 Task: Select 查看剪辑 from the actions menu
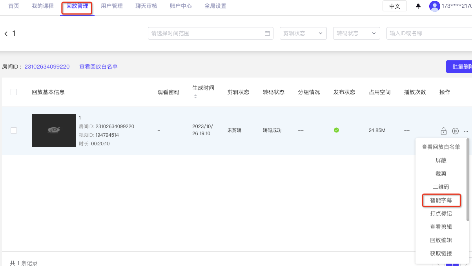(441, 227)
